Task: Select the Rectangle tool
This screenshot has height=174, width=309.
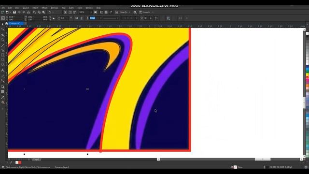Action: (x=2, y=55)
